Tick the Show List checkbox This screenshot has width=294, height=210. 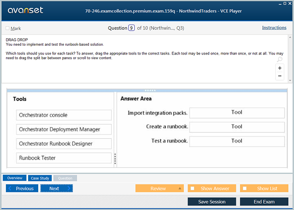point(245,189)
